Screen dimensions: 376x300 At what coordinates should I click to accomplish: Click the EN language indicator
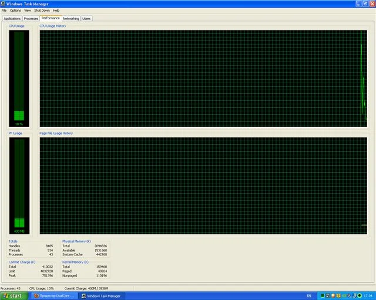[309, 296]
